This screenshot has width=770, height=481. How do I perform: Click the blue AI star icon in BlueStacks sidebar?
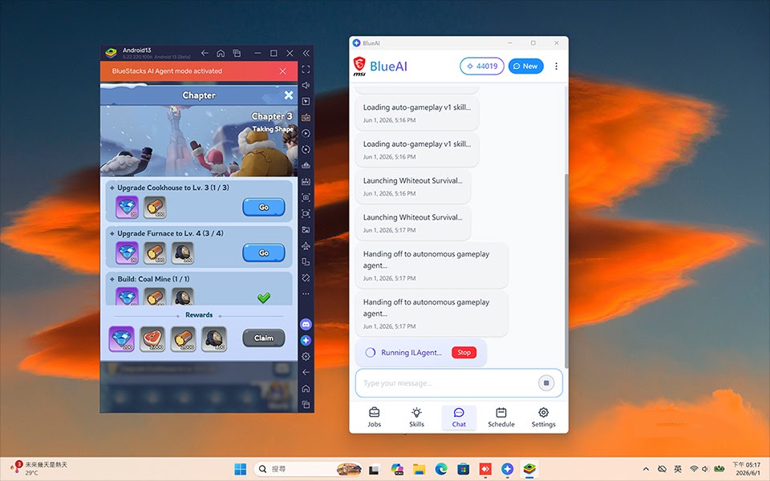pyautogui.click(x=306, y=340)
